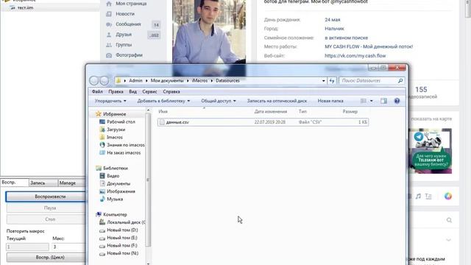Click the Друзья link in VK menu
Viewport: 471px width, 265px height.
124,35
